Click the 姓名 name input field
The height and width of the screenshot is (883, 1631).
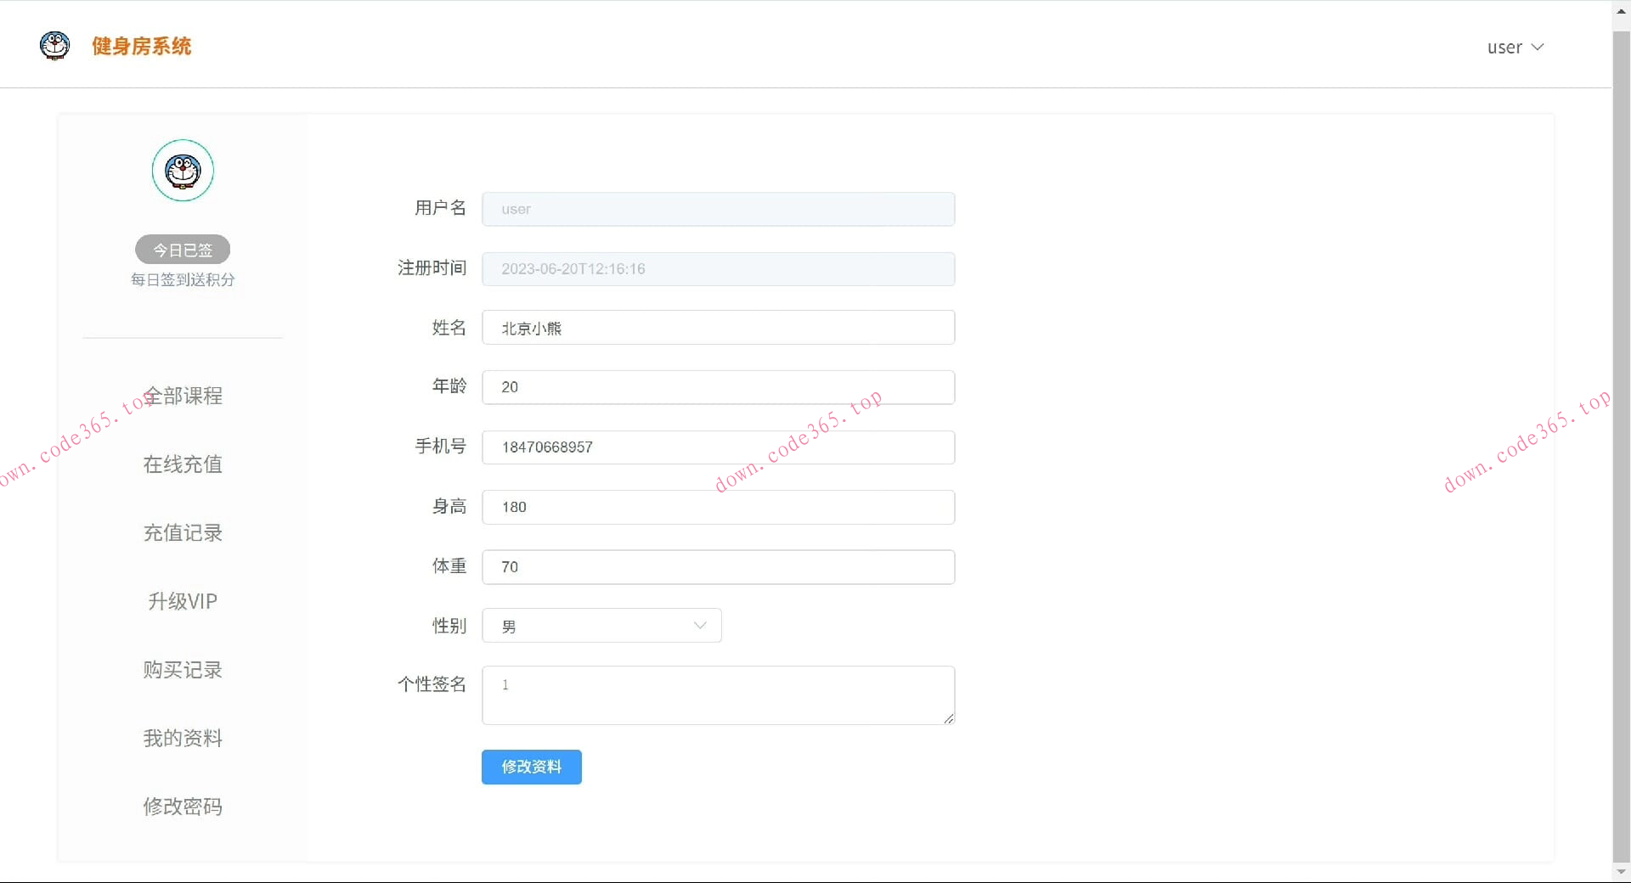point(718,327)
